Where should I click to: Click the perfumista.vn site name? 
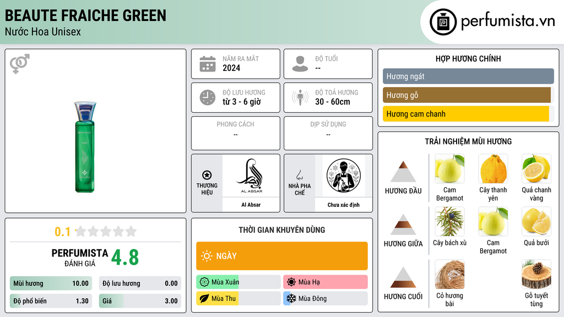[x=508, y=21]
